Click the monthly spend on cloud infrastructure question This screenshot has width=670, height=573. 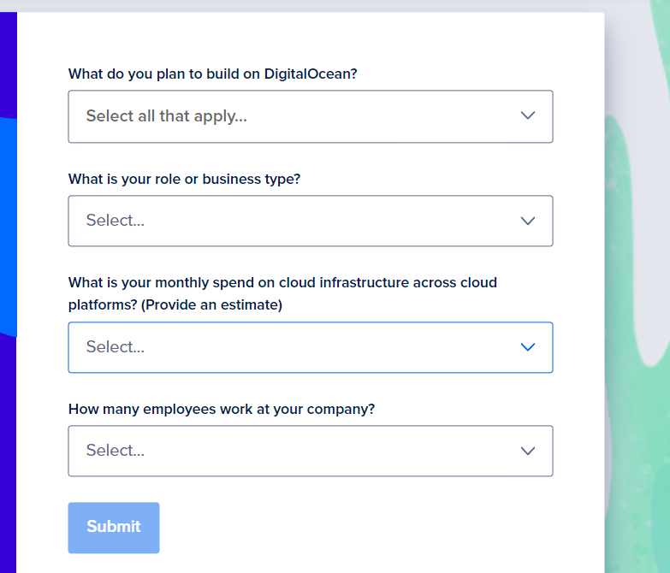[282, 282]
